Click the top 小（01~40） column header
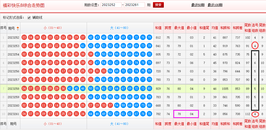Screen dimensions: 266x130 [53, 28]
